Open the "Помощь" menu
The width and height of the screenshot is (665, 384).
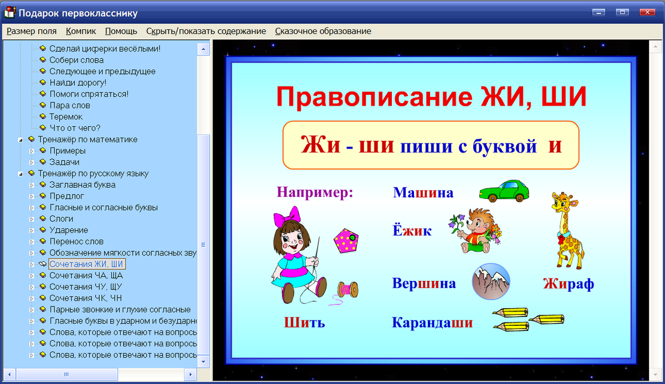coord(121,31)
